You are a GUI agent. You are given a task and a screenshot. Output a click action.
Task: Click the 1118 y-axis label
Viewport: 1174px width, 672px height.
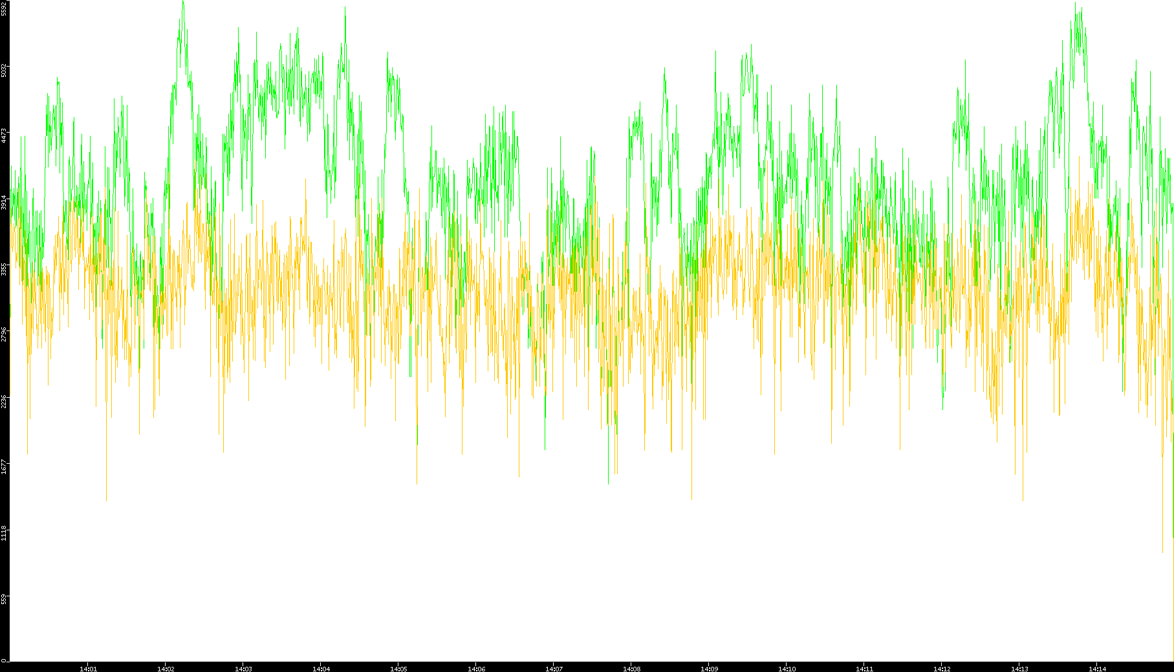click(4, 533)
